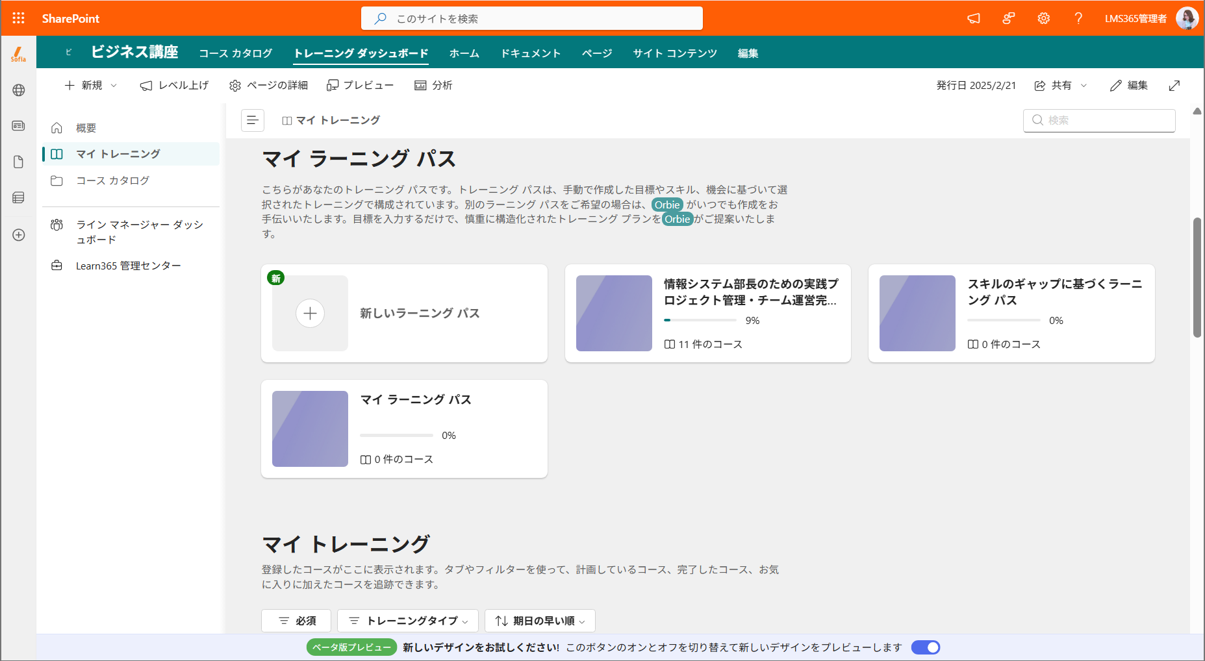This screenshot has height=661, width=1205.
Task: Click the second Orbie link after トレーニング プランを
Action: 678,219
